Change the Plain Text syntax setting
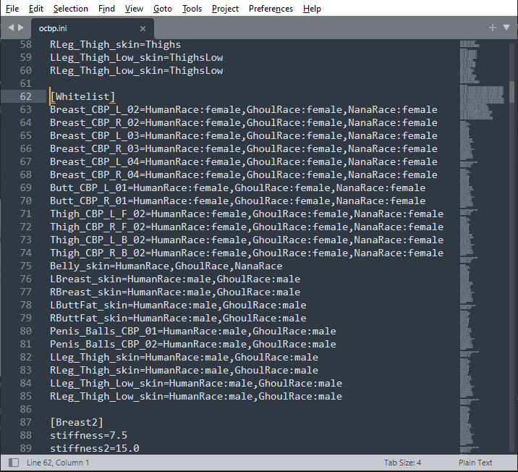518x472 pixels. [475, 463]
